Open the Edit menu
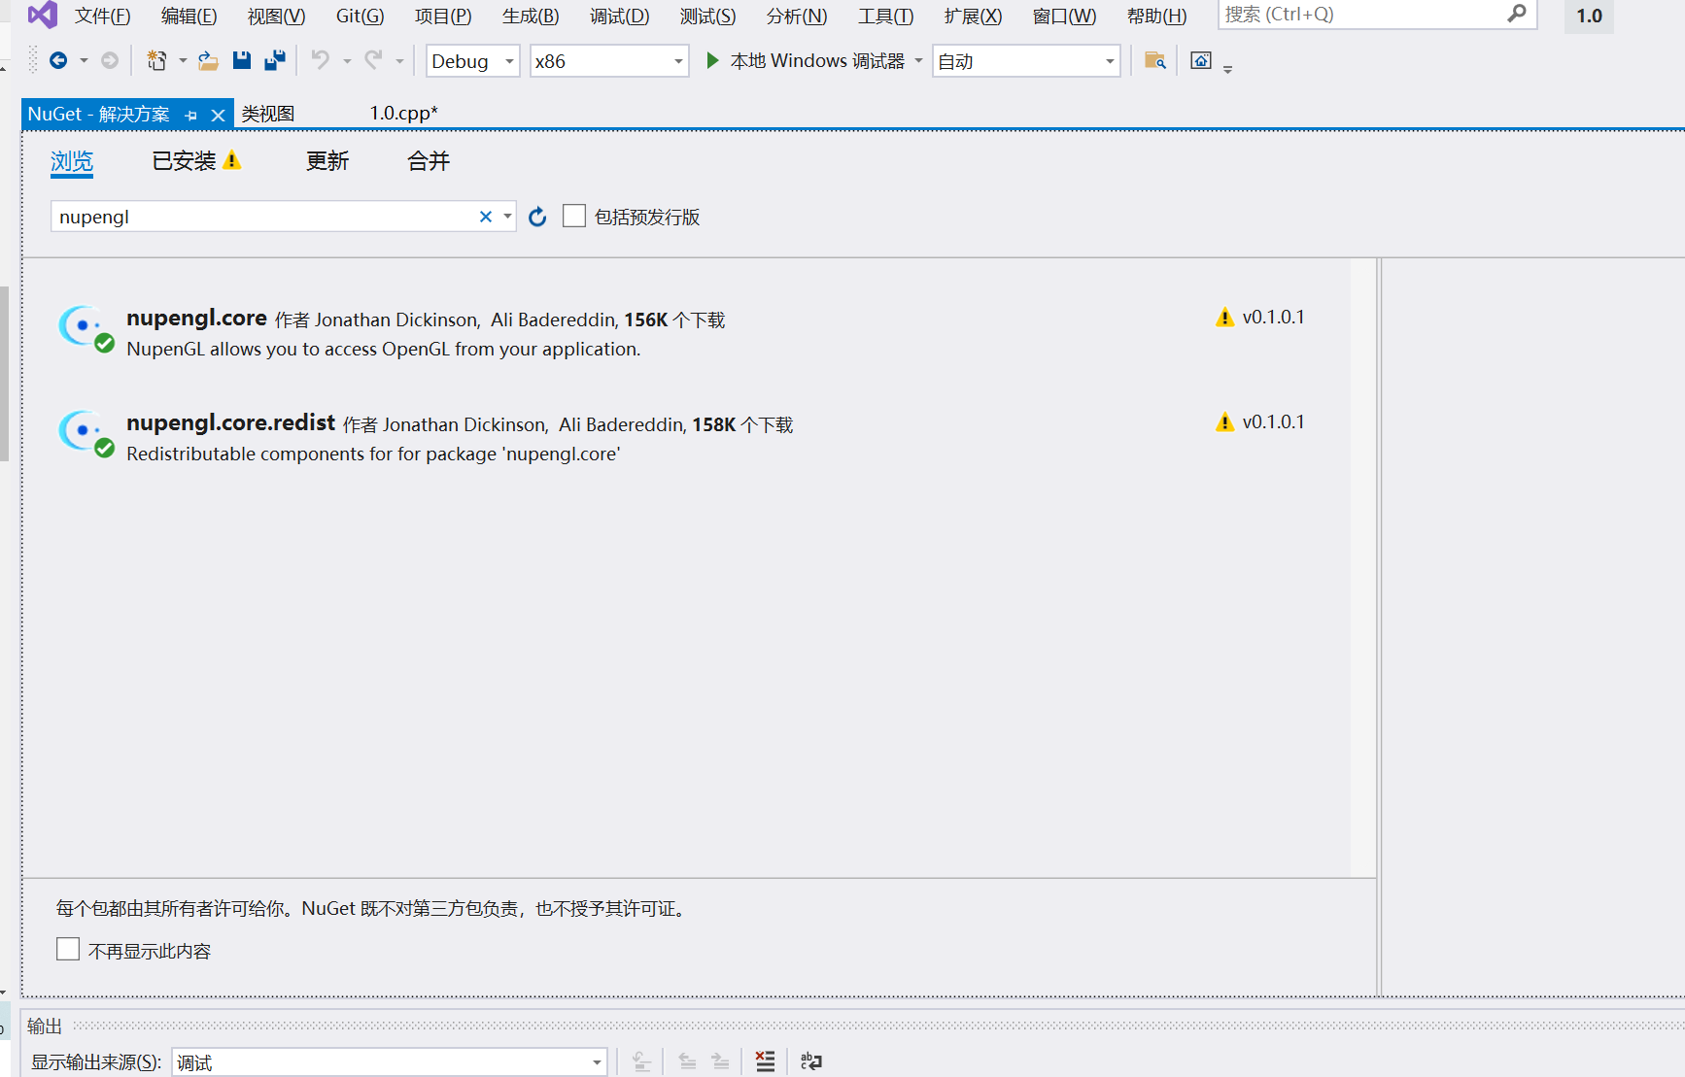The image size is (1685, 1077). (x=189, y=16)
